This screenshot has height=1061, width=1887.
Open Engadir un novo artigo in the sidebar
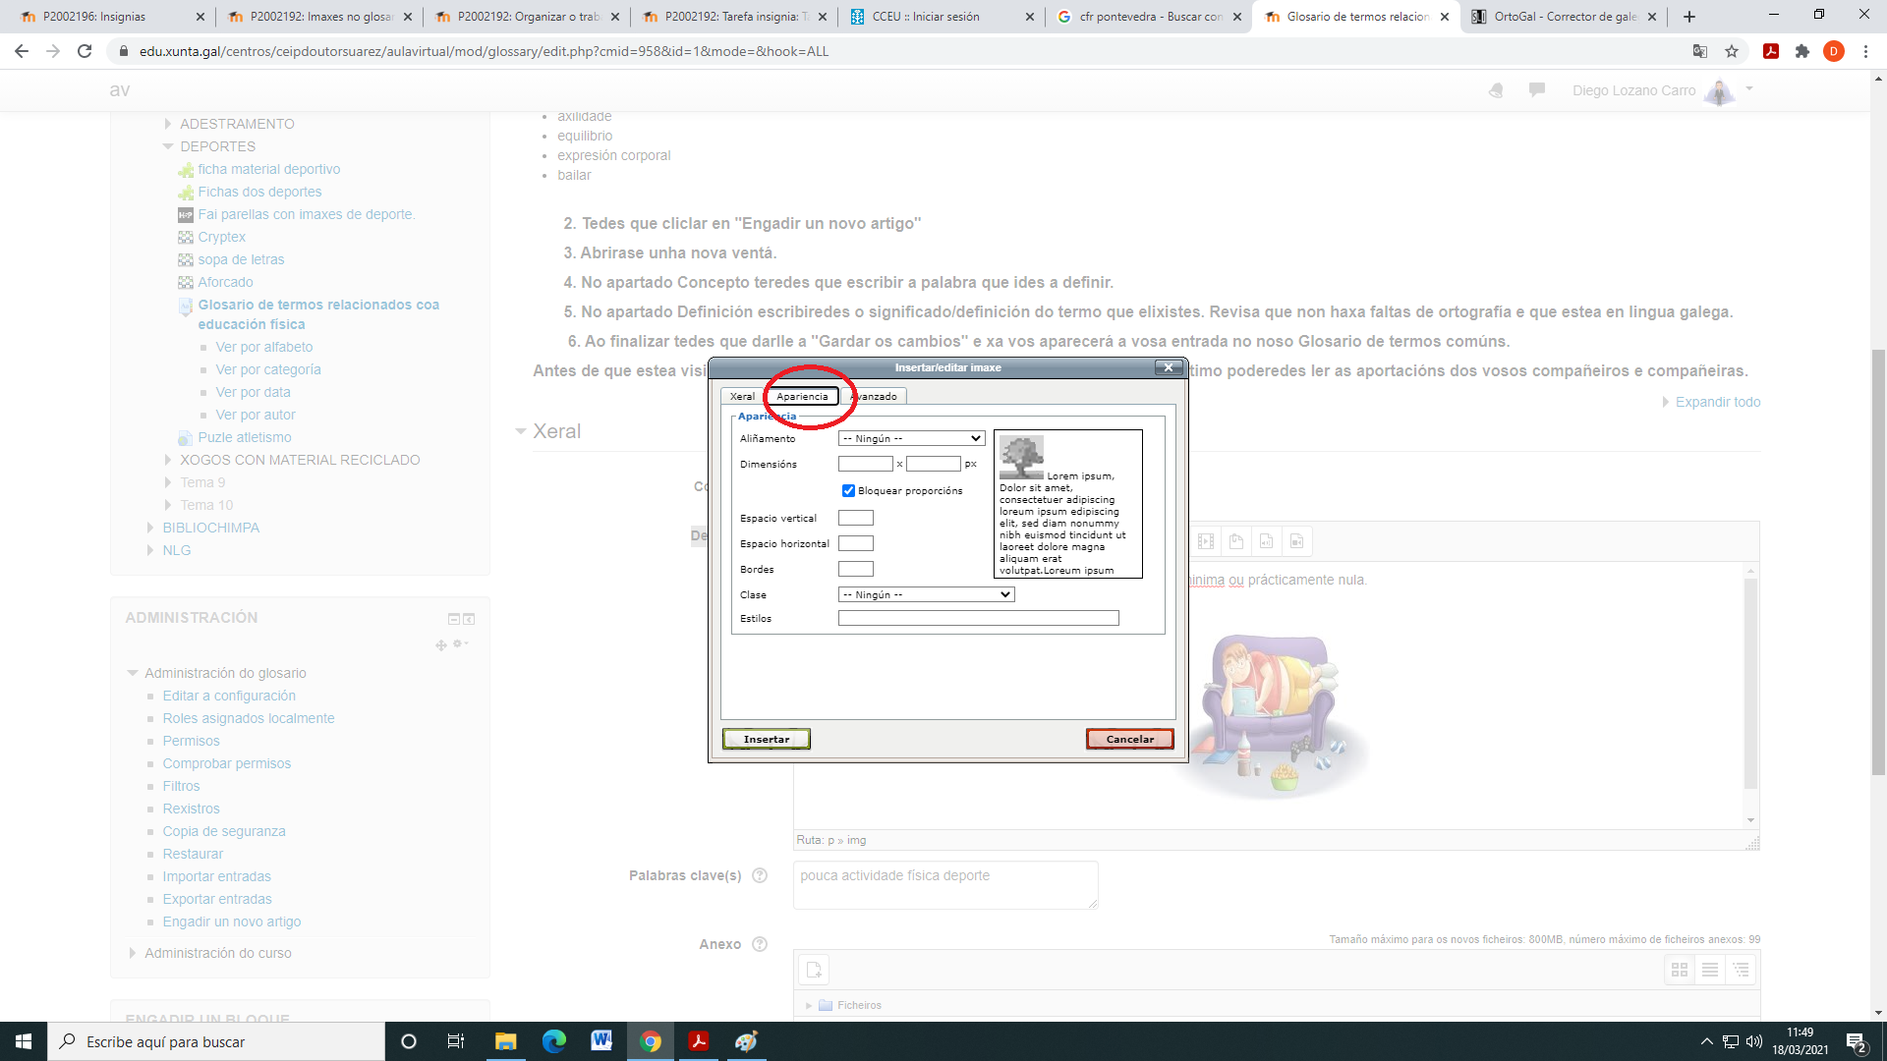(x=232, y=921)
